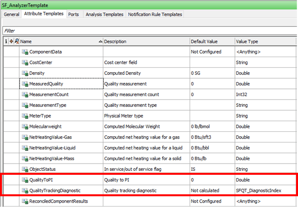298x207 pixels.
Task: Select the MeasuredQuality attribute name
Action: pyautogui.click(x=46, y=84)
